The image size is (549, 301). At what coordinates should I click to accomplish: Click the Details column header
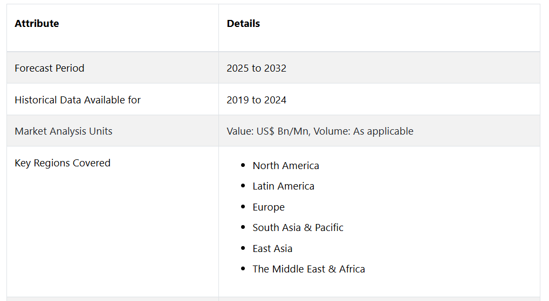click(x=243, y=23)
